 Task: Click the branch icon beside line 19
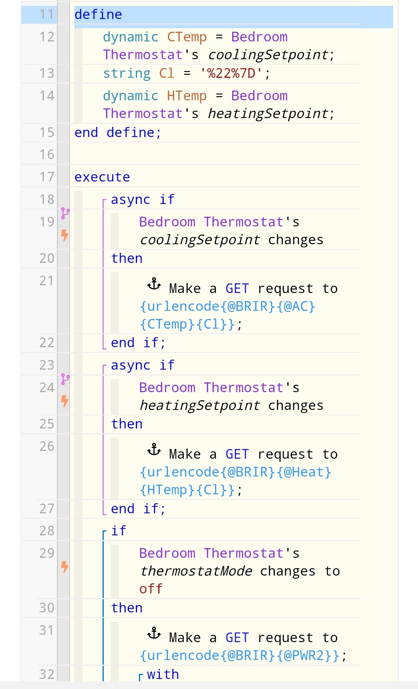point(65,213)
